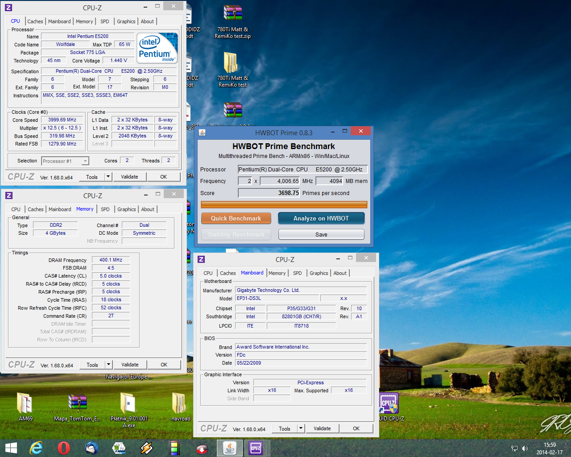Open About tab in the Mainboard CPU-Z window
This screenshot has height=457, width=571.
(x=340, y=273)
